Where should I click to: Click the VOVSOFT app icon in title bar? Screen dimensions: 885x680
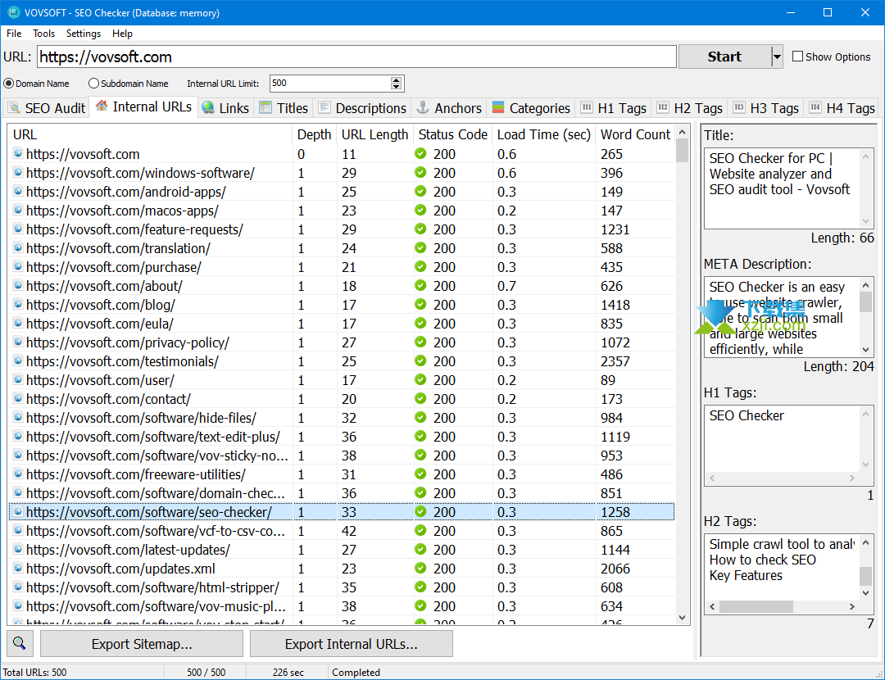[x=14, y=11]
